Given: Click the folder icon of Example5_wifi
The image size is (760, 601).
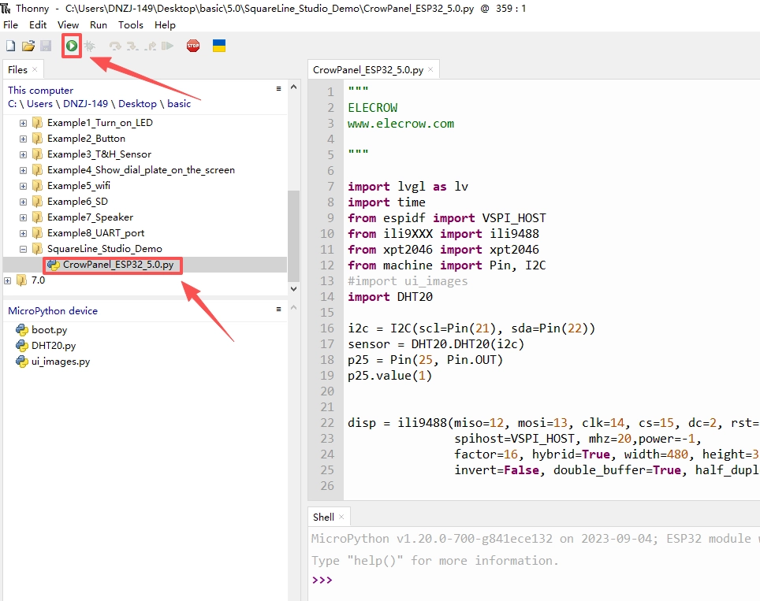Looking at the screenshot, I should pos(37,186).
